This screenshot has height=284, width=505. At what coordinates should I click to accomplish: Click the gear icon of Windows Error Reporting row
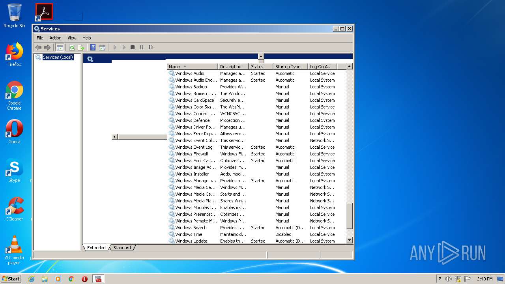tap(172, 134)
